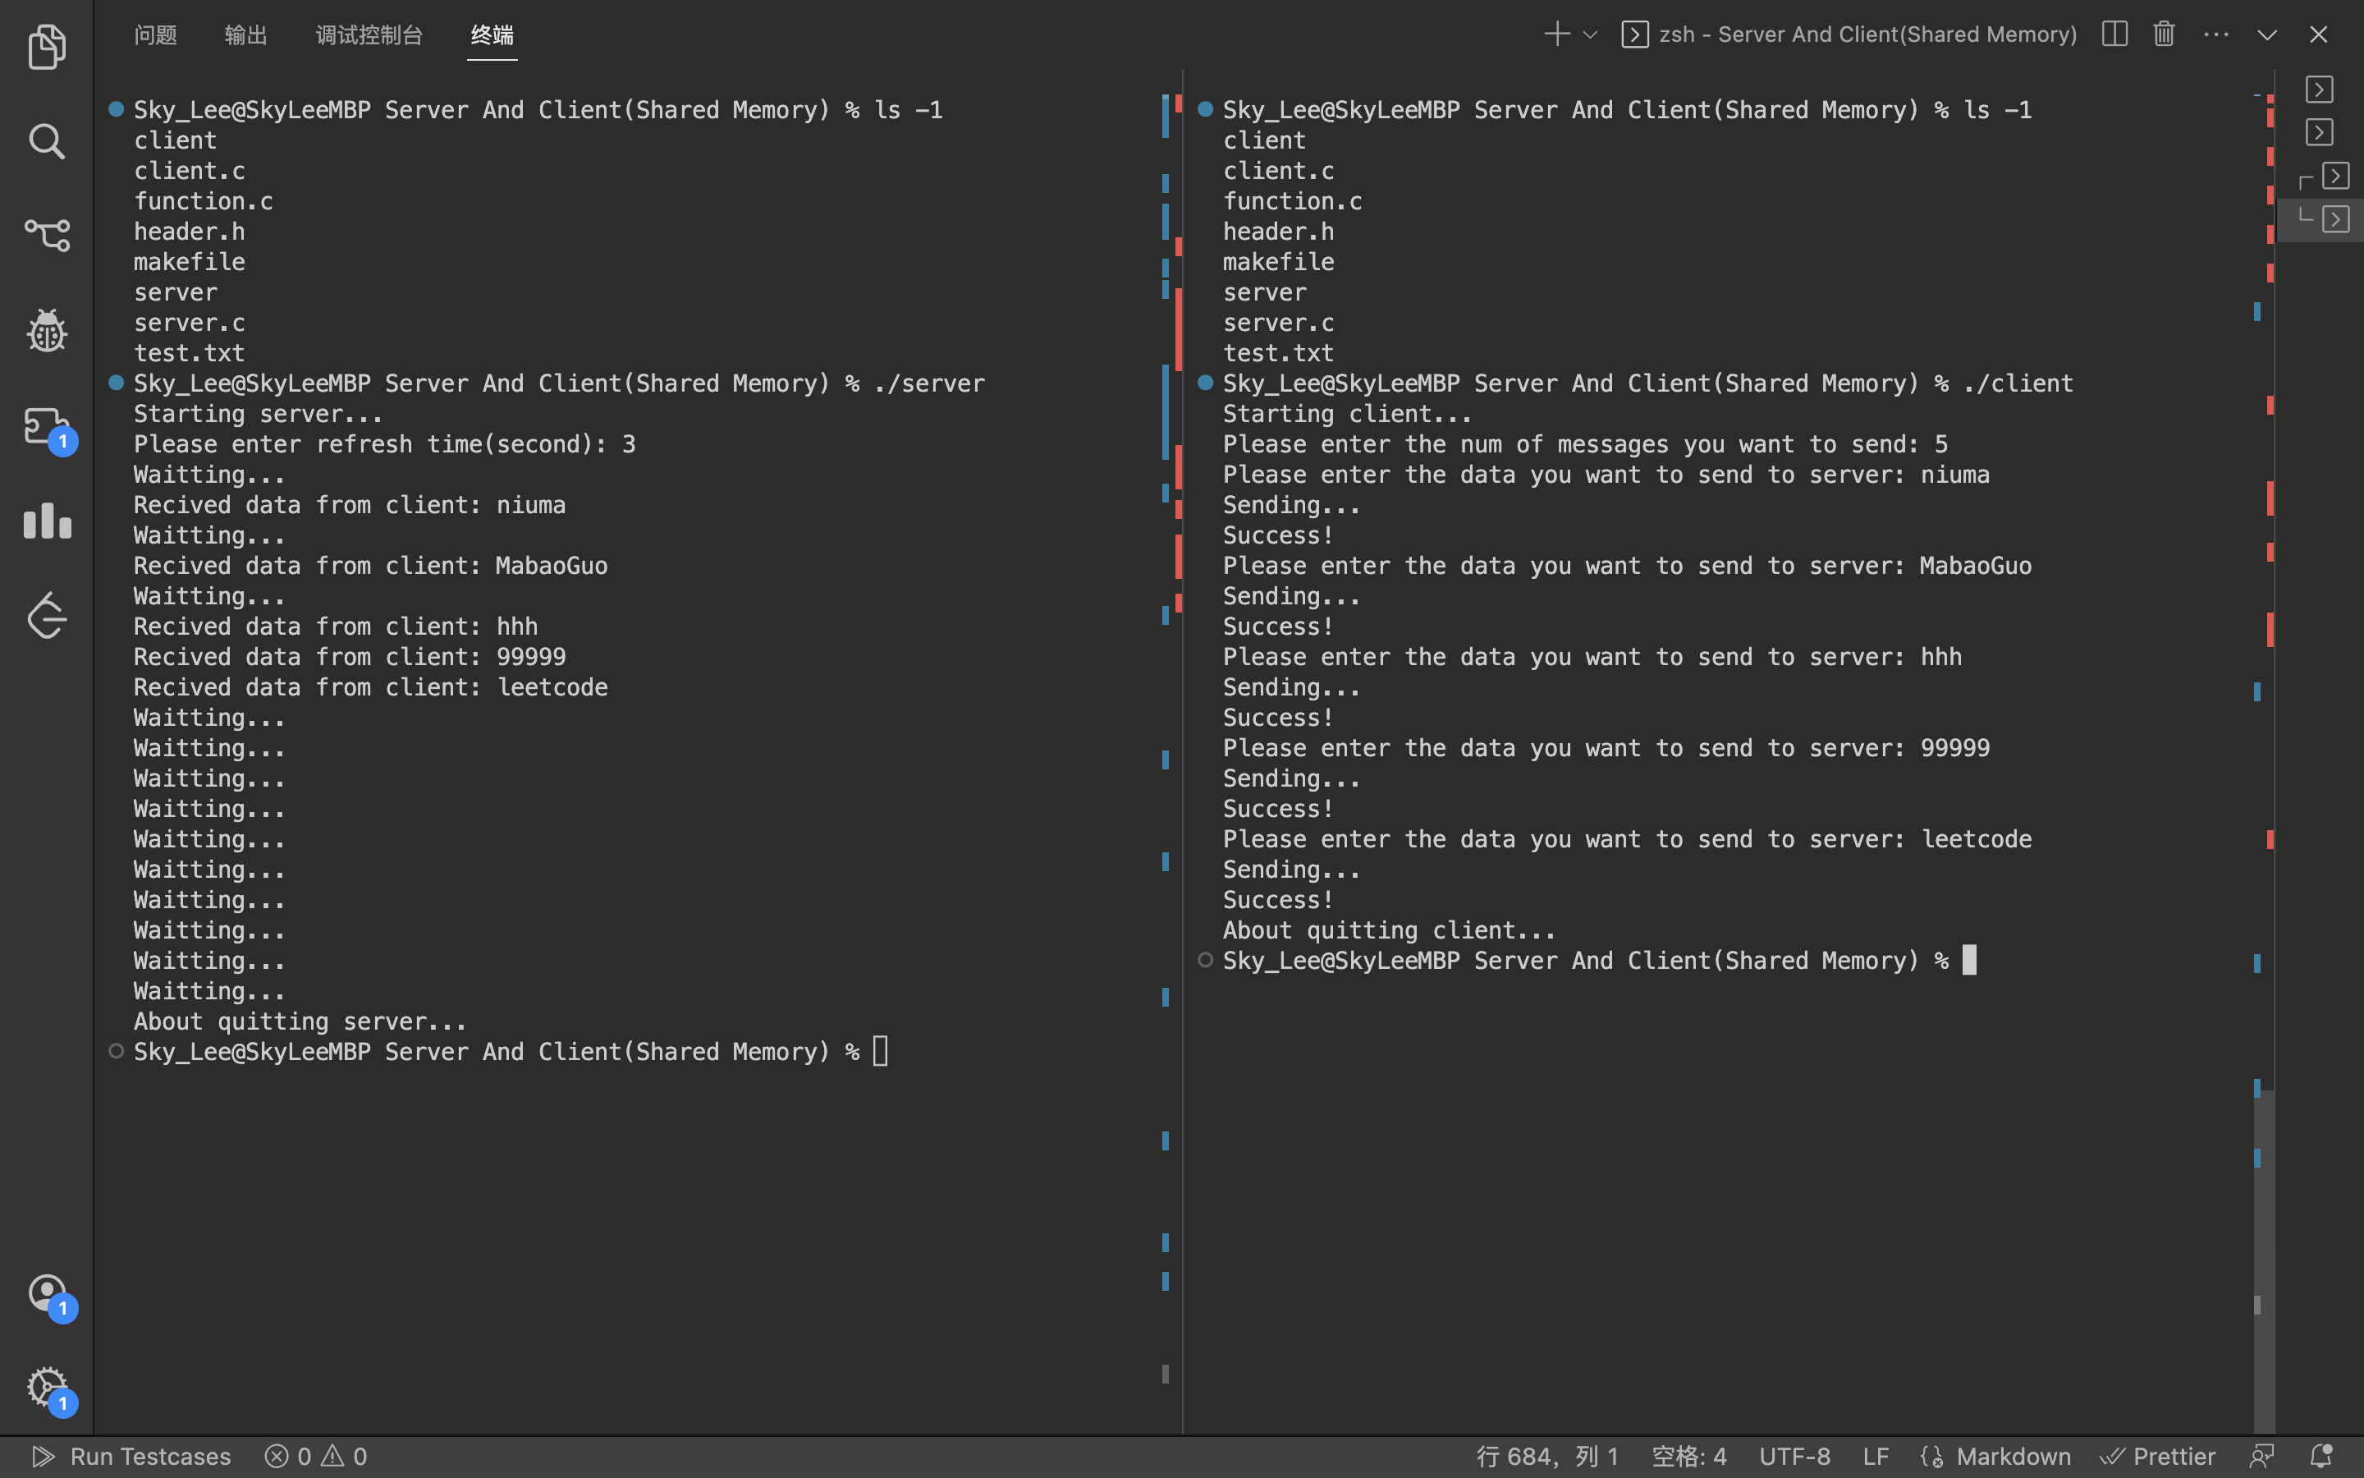Expand the new terminal launch profile dropdown

click(1590, 35)
